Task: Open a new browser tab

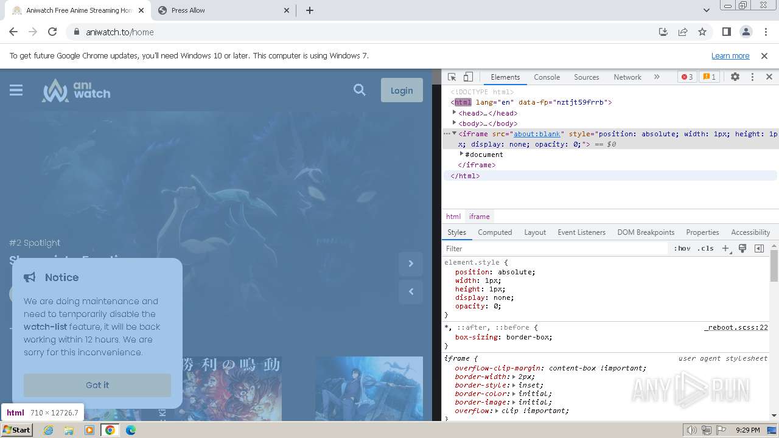Action: click(x=310, y=10)
